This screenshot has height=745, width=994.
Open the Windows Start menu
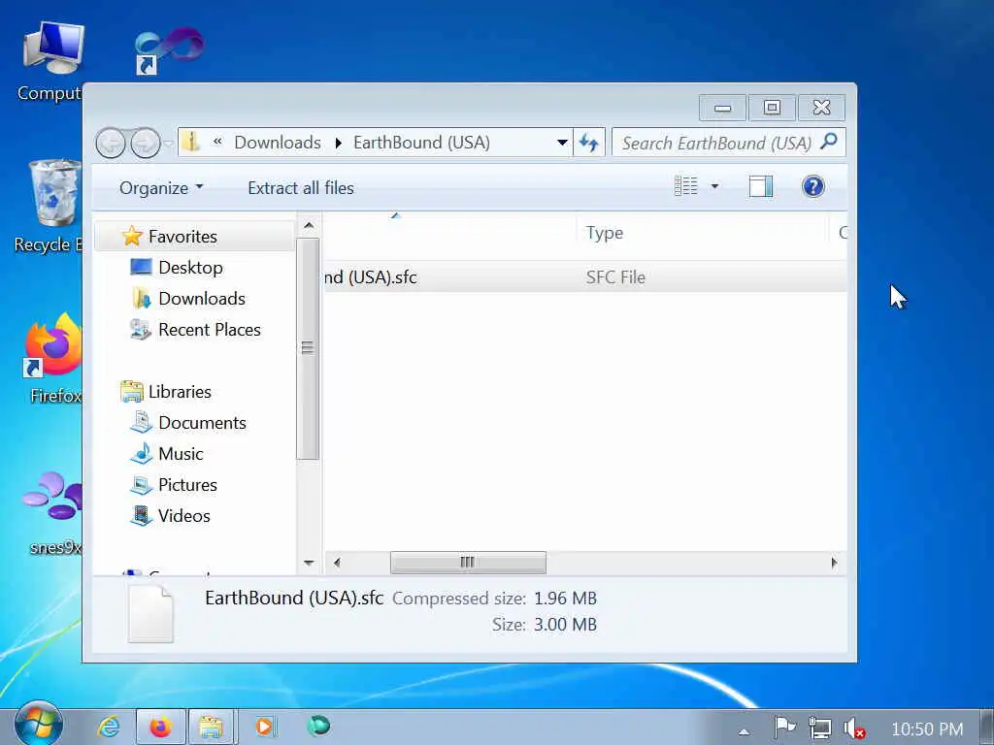(38, 725)
